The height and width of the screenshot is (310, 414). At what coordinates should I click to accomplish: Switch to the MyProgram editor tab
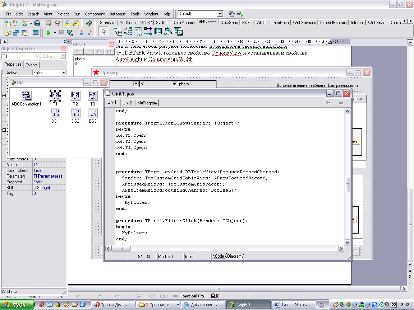click(x=147, y=103)
